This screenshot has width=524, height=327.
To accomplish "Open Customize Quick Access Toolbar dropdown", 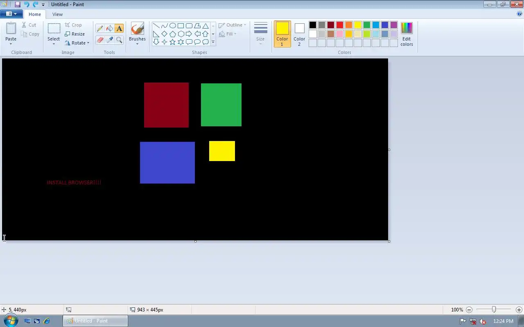I will coord(43,5).
